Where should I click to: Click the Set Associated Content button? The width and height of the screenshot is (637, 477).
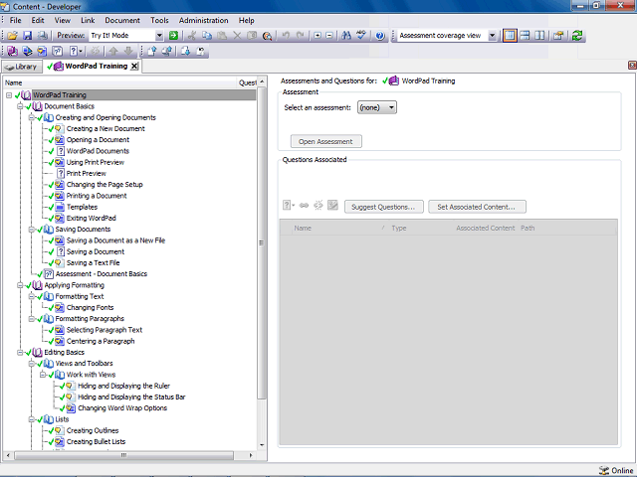[x=477, y=207]
